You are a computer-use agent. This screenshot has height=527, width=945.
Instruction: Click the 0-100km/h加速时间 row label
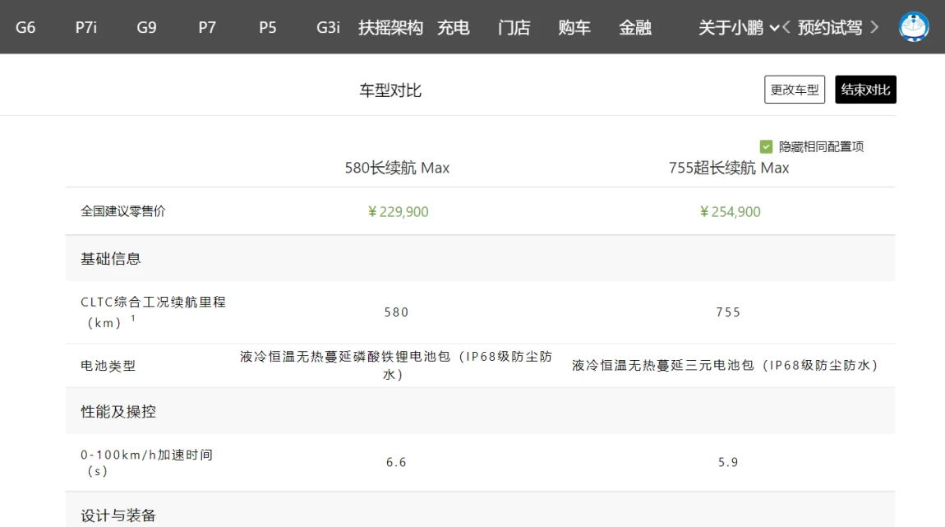tap(146, 463)
